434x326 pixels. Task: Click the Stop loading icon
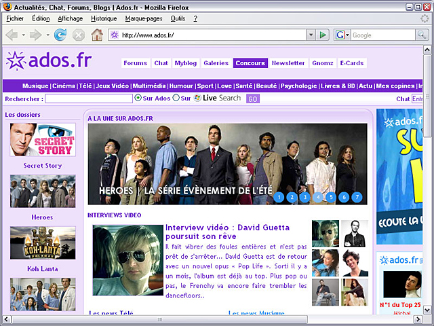[x=79, y=35]
